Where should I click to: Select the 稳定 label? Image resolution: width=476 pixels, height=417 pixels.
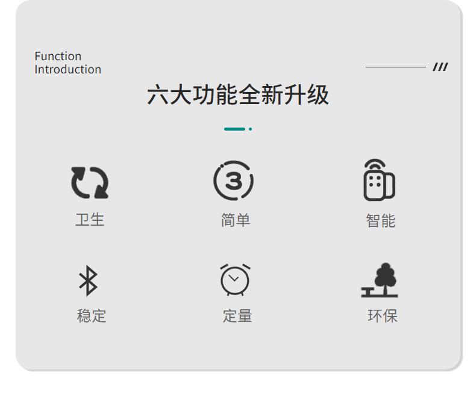point(92,316)
